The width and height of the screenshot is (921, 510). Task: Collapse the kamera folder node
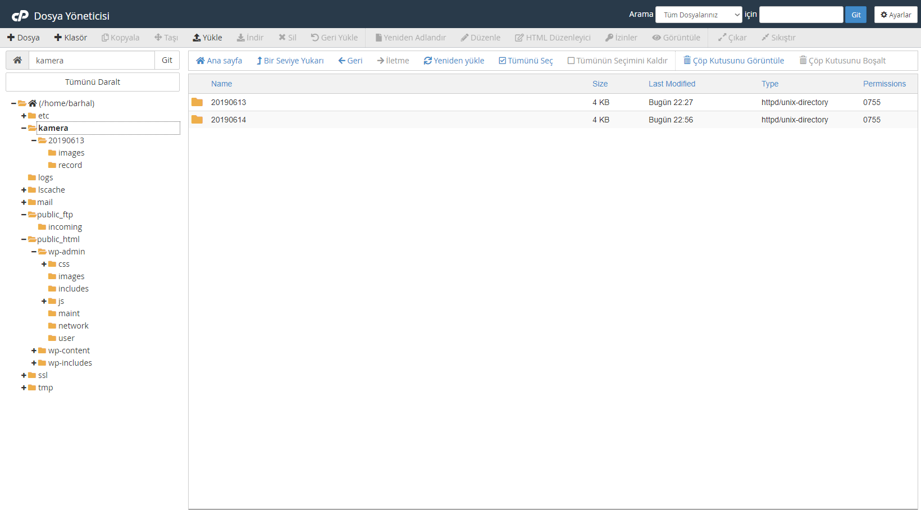[24, 128]
